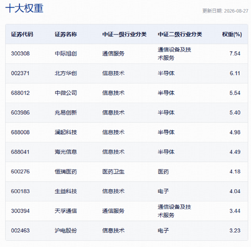Viewport: 251px width, 247px height.
Task: Click the 权重(%) column header
Action: coord(232,34)
